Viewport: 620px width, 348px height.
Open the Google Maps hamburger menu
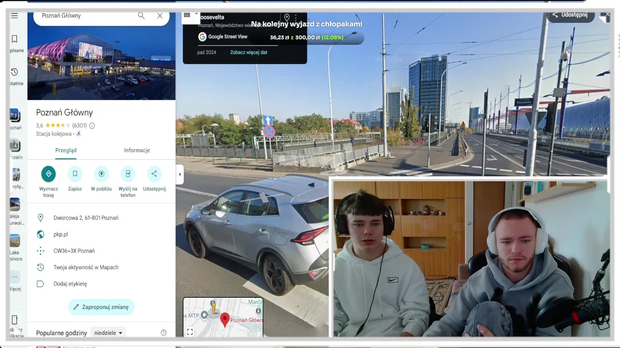(x=15, y=16)
